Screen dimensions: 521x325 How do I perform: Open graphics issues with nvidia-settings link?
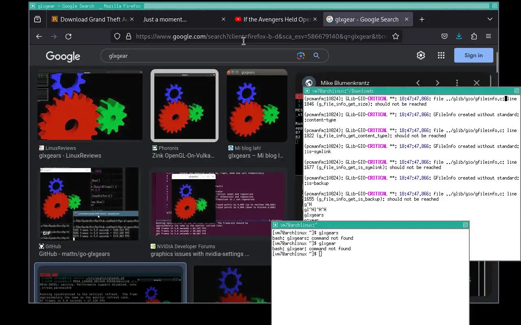[x=200, y=254]
